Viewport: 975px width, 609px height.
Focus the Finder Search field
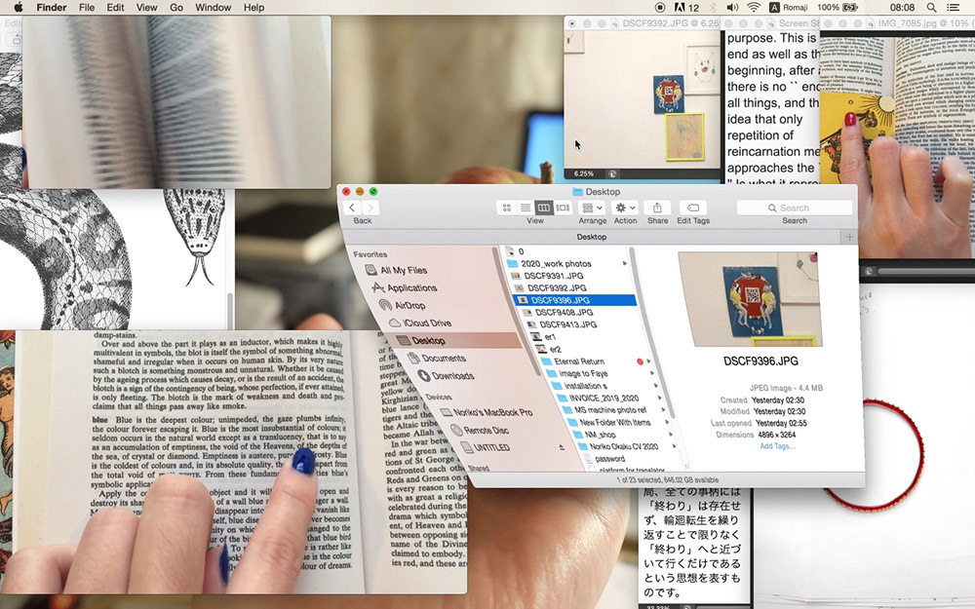[x=794, y=208]
